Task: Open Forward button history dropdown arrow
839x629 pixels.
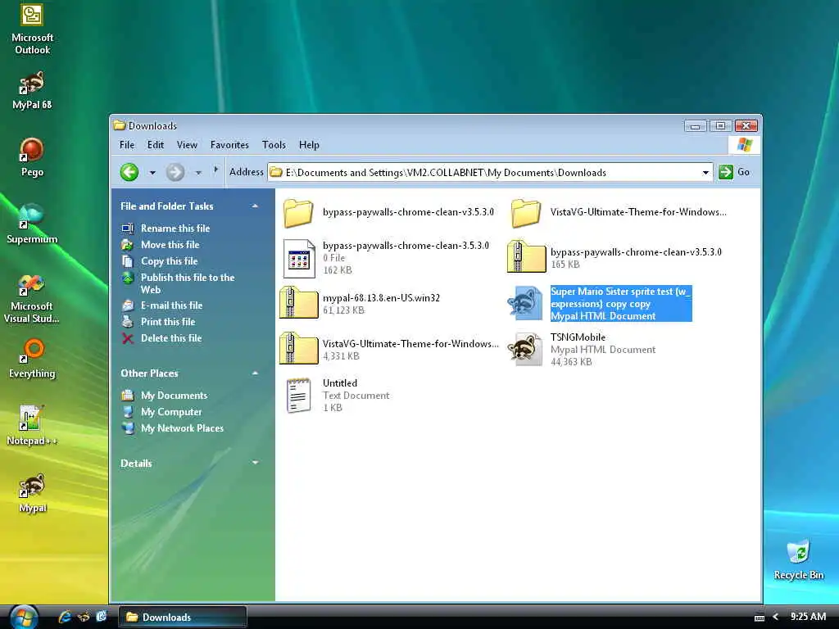Action: [x=198, y=173]
